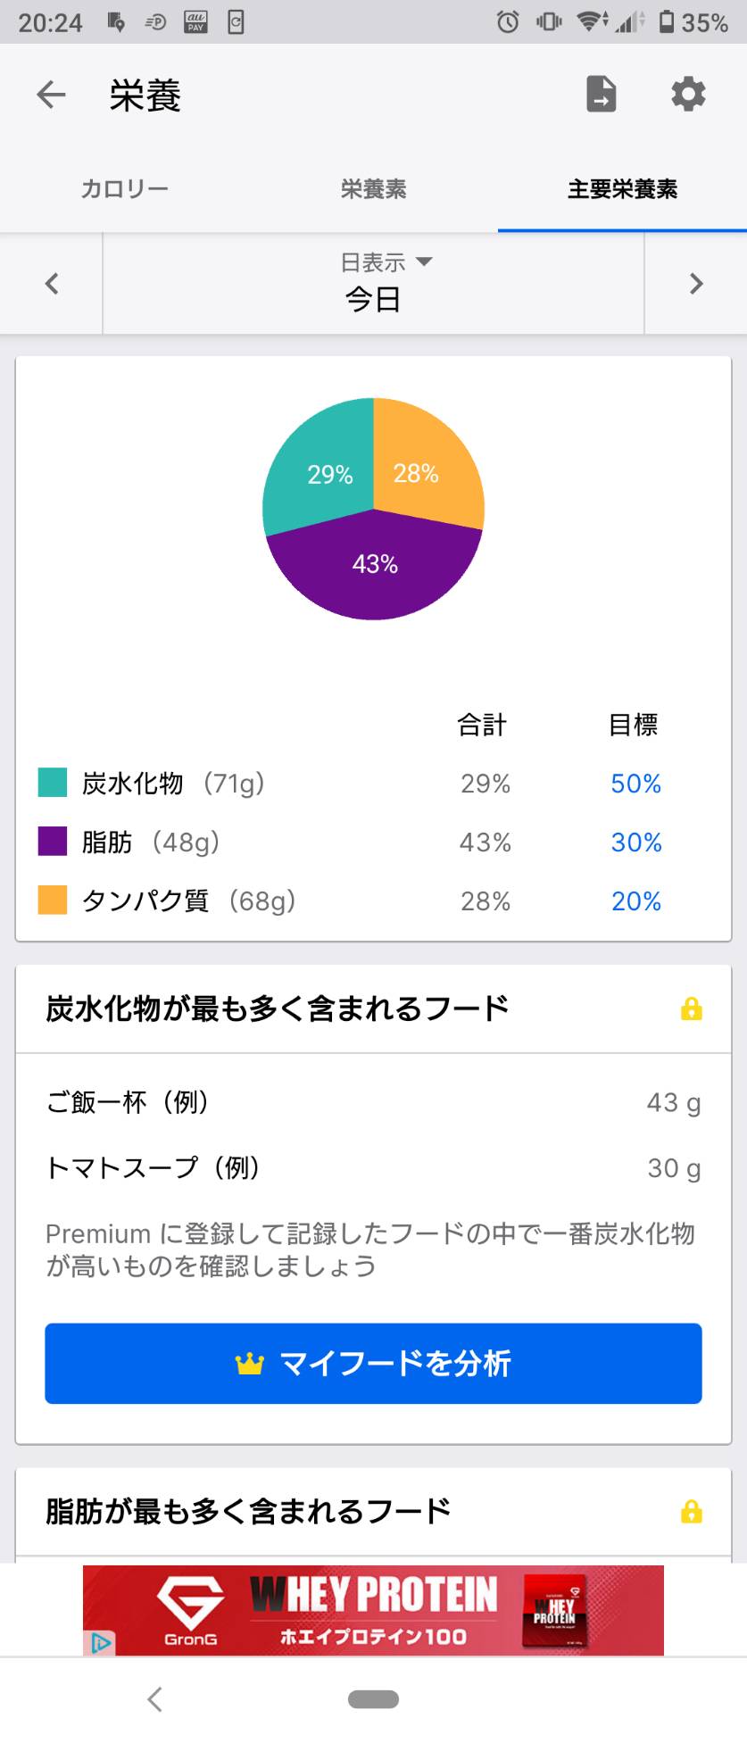Open the GronG Whey Protein ad banner
This screenshot has height=1743, width=747.
(373, 1610)
